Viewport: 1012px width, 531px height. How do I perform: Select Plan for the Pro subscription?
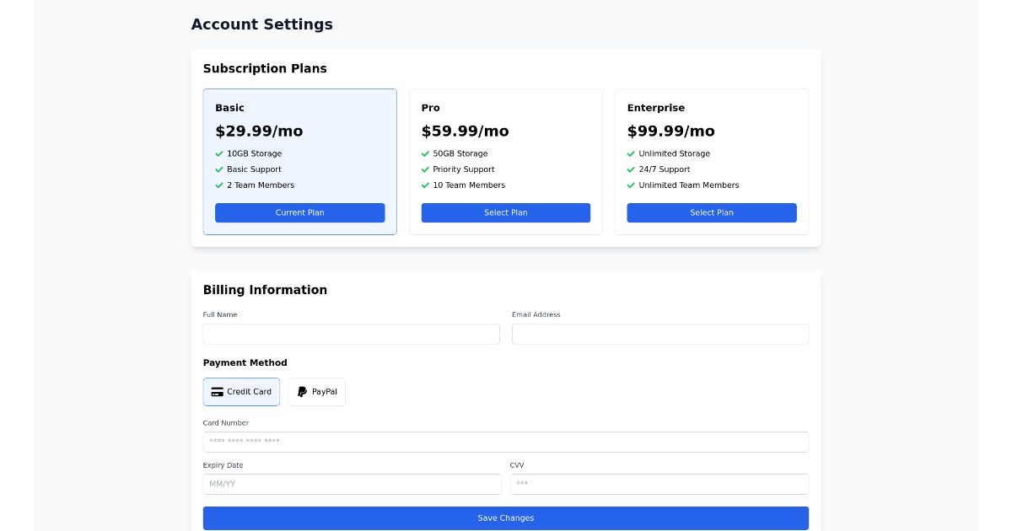click(506, 212)
